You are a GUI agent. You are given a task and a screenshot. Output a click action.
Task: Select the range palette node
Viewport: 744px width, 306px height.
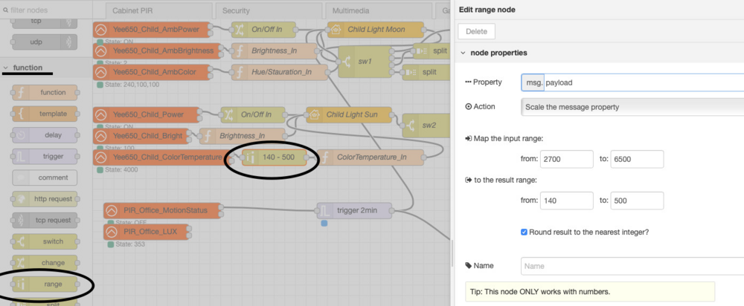pos(45,284)
